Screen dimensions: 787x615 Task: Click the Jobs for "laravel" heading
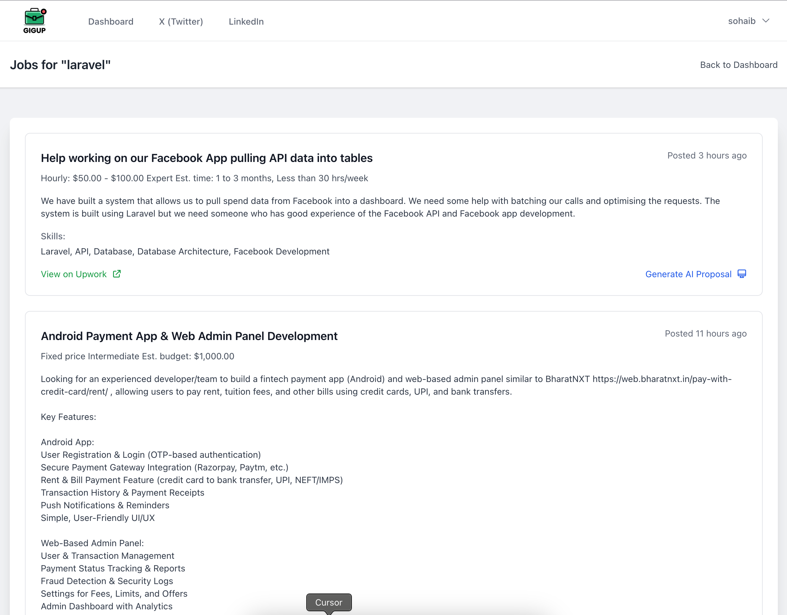(60, 65)
